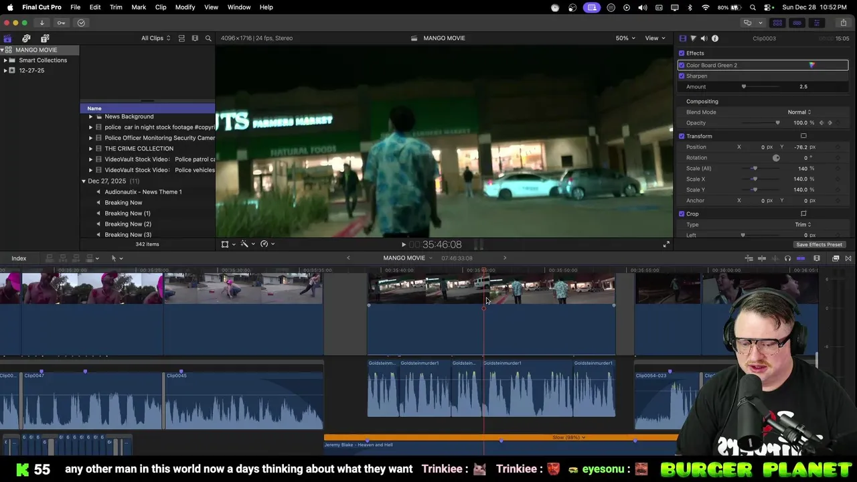Toggle snapping in the timeline toolbar
Screen dimensions: 857x482
(x=801, y=258)
